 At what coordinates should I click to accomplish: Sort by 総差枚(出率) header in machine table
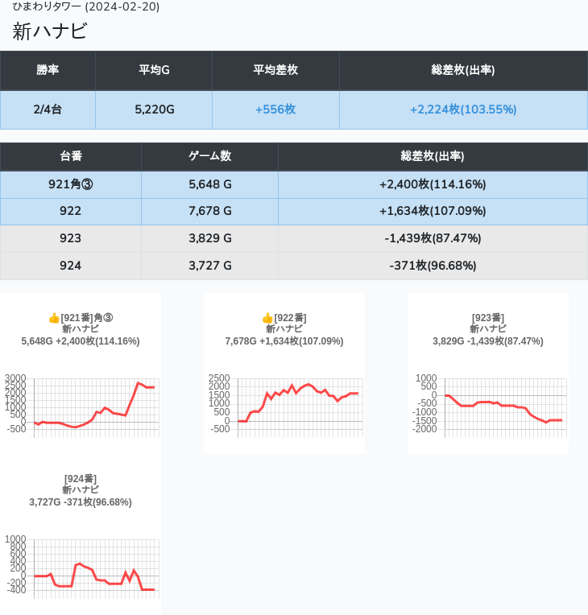pos(433,156)
